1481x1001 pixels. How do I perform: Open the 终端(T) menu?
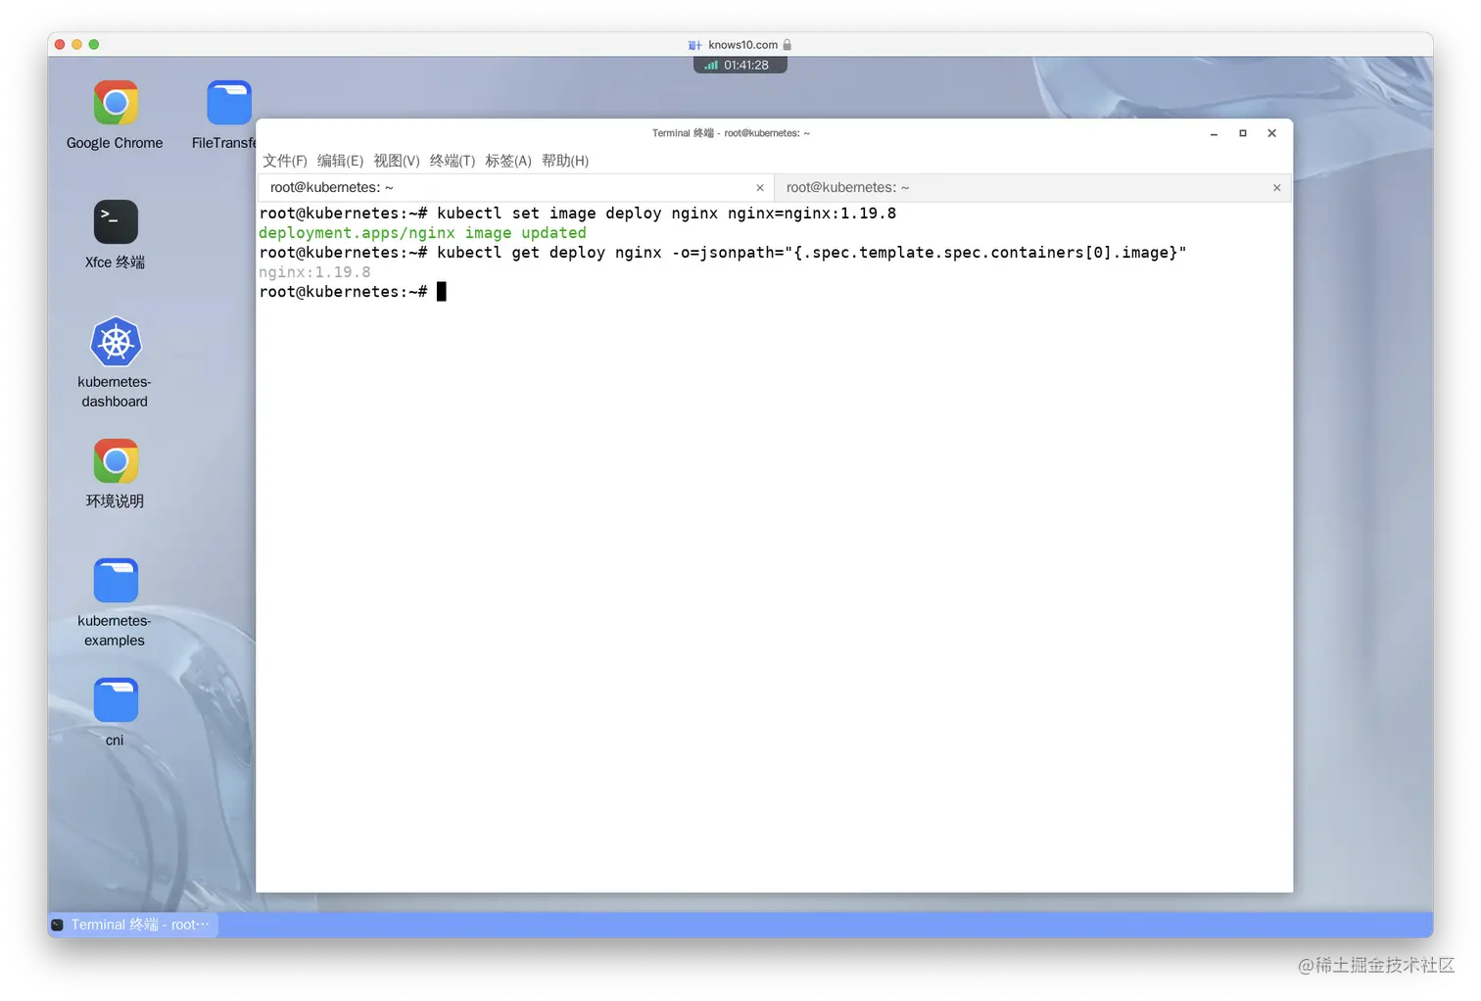coord(452,161)
